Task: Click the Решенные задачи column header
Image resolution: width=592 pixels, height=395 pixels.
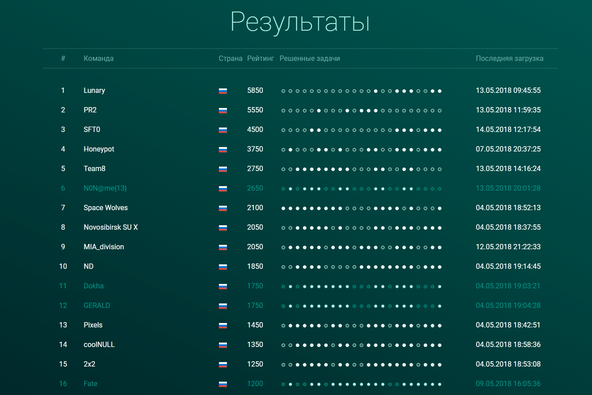Action: (x=310, y=59)
